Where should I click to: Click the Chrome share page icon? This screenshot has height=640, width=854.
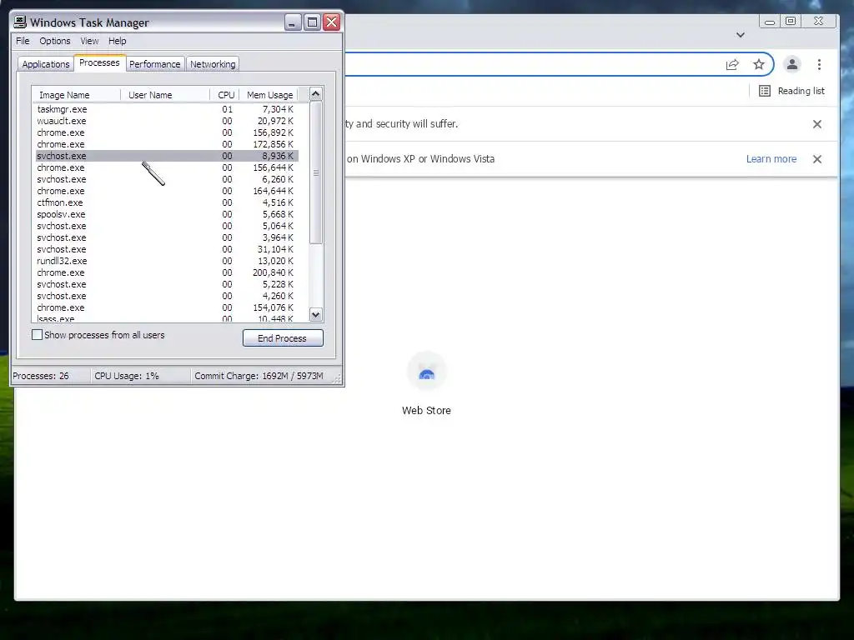click(732, 65)
